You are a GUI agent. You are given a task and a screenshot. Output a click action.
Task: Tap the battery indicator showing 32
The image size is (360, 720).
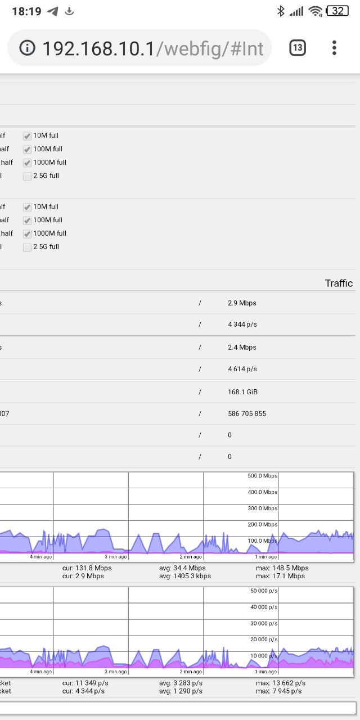click(x=337, y=11)
